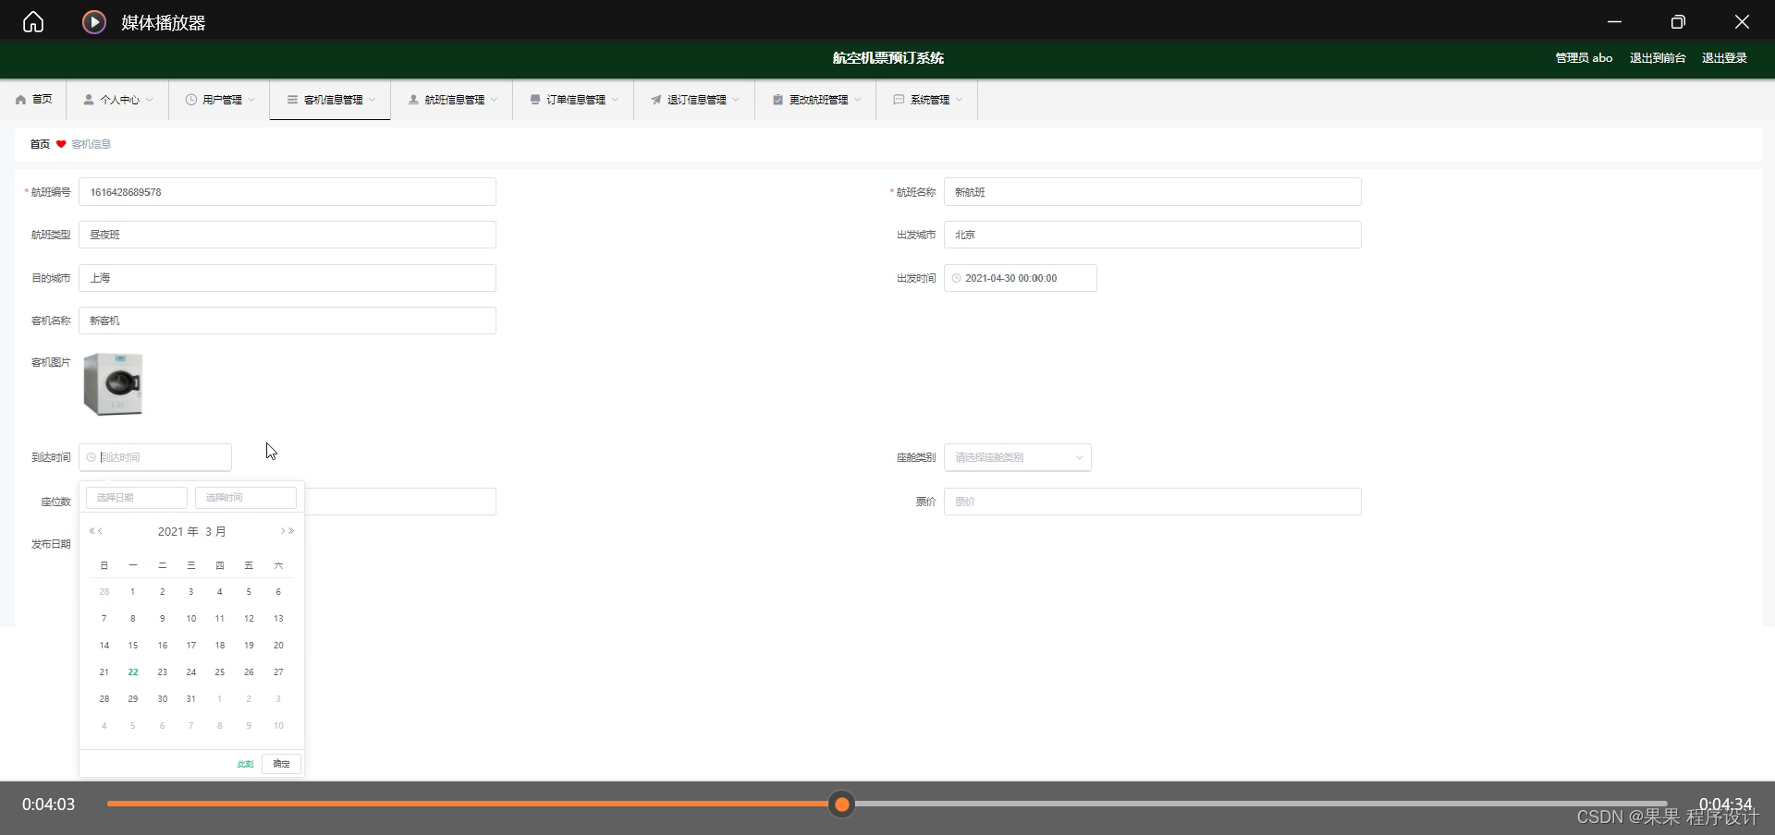Open 个人中心 dropdown menu
Viewport: 1775px width, 835px height.
coord(118,100)
